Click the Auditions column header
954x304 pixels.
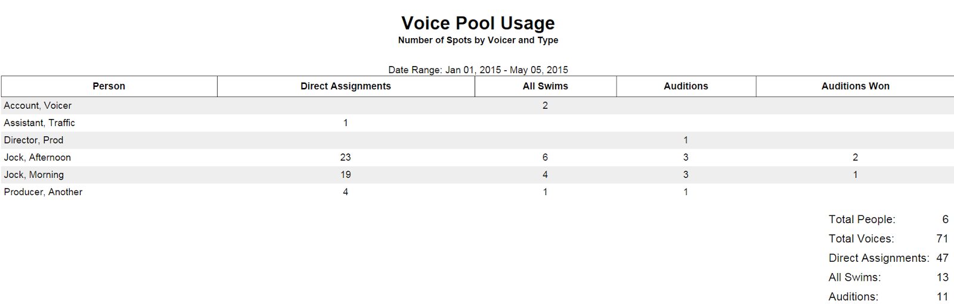[686, 86]
